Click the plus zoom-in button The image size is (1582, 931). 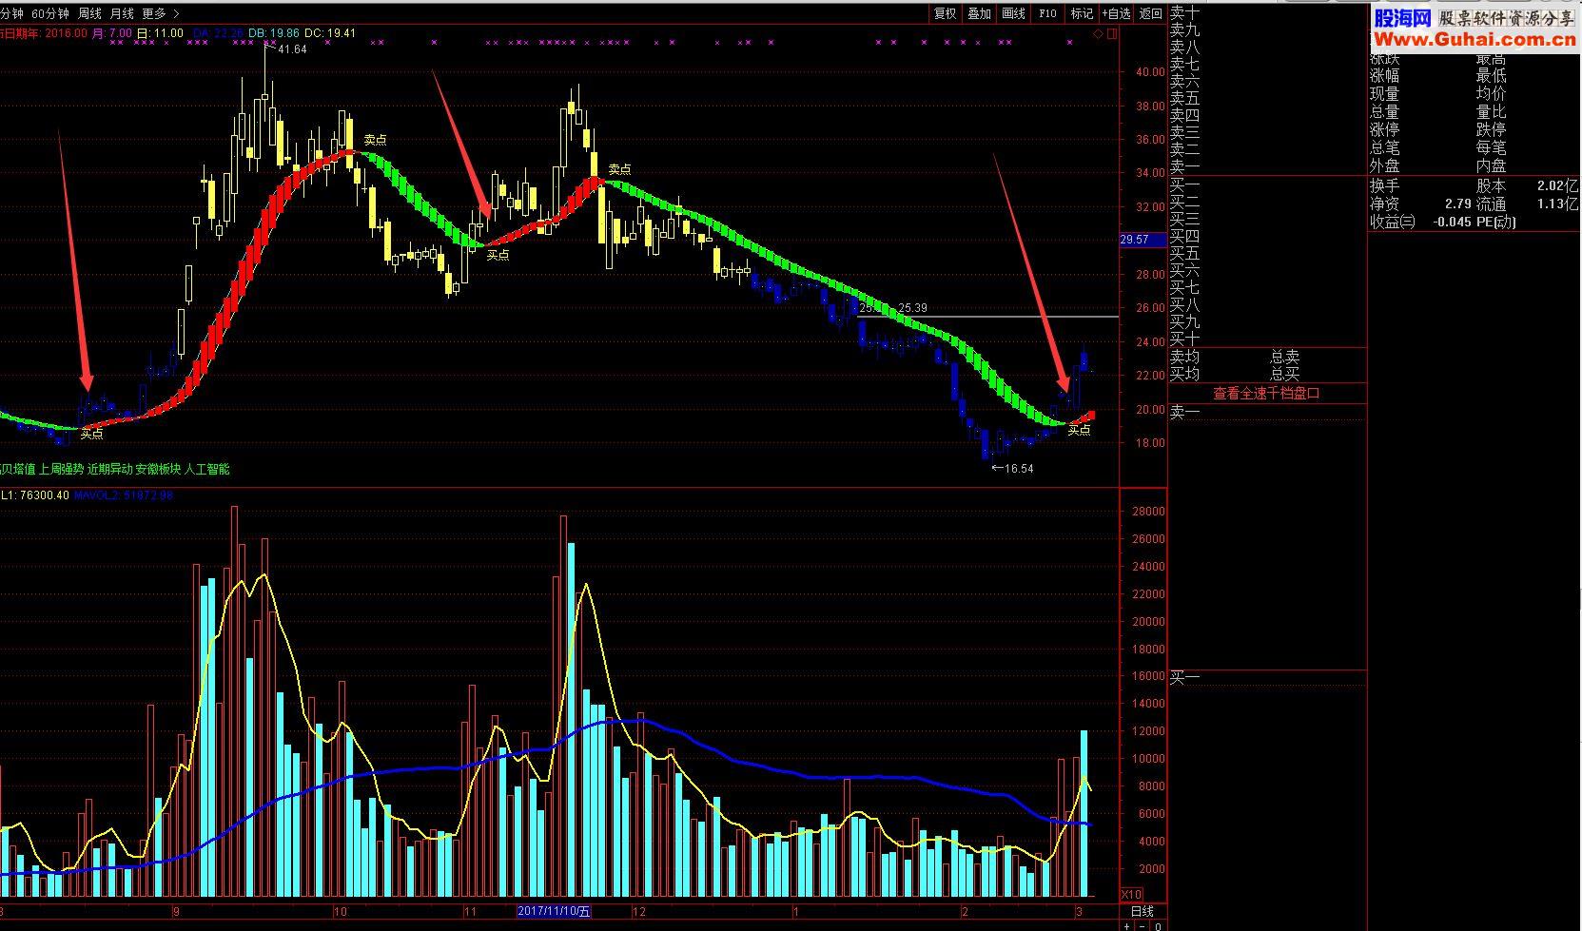tap(1127, 926)
